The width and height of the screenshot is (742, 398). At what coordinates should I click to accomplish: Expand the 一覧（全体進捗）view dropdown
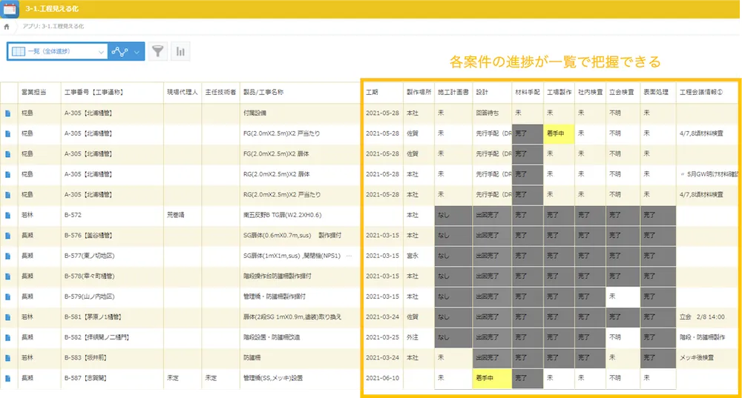101,52
